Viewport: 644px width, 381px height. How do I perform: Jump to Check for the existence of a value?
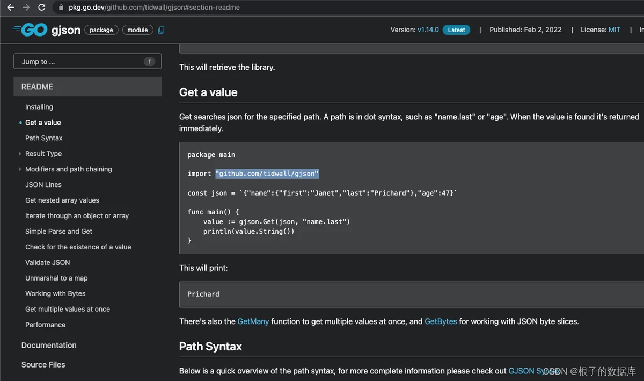(78, 247)
